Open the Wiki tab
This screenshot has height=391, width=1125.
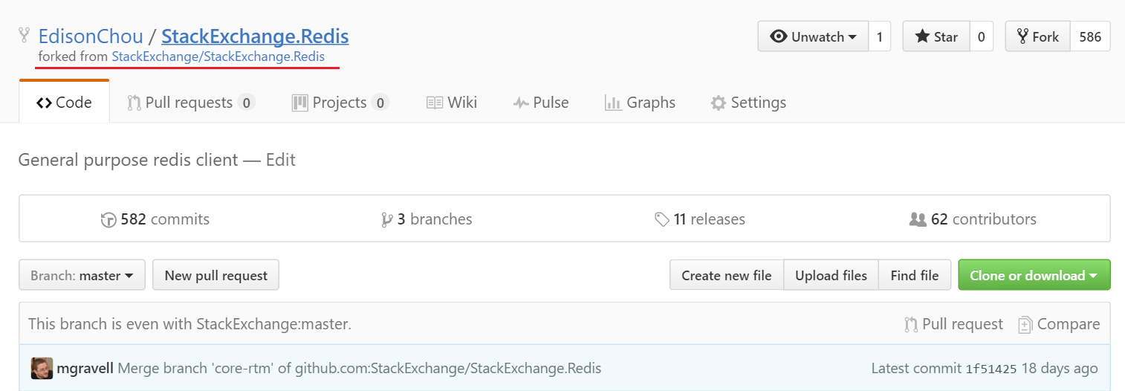(x=452, y=103)
